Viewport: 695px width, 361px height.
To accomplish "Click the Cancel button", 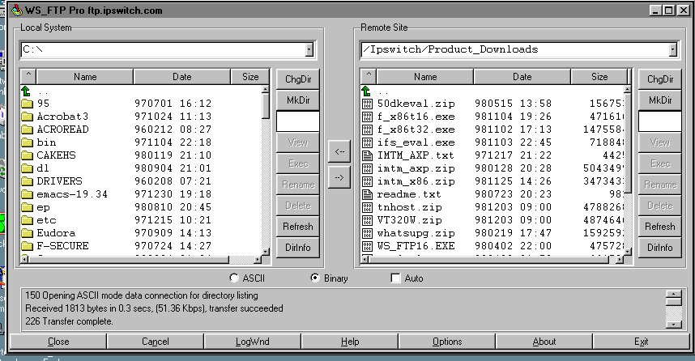I will [156, 342].
